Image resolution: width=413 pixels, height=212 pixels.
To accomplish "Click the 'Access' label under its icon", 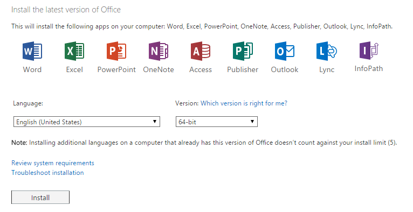I will pyautogui.click(x=201, y=69).
